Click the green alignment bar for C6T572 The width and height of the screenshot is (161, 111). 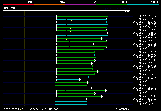click(x=82, y=16)
